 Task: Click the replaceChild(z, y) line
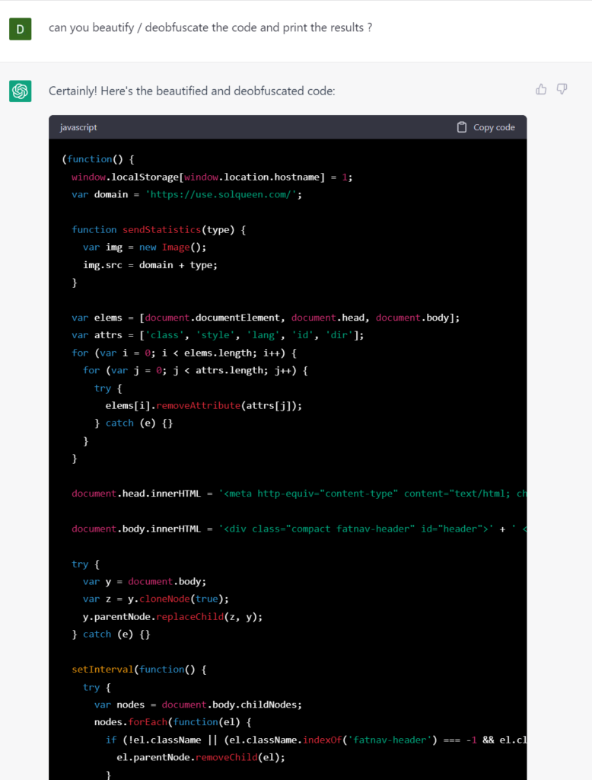point(173,617)
